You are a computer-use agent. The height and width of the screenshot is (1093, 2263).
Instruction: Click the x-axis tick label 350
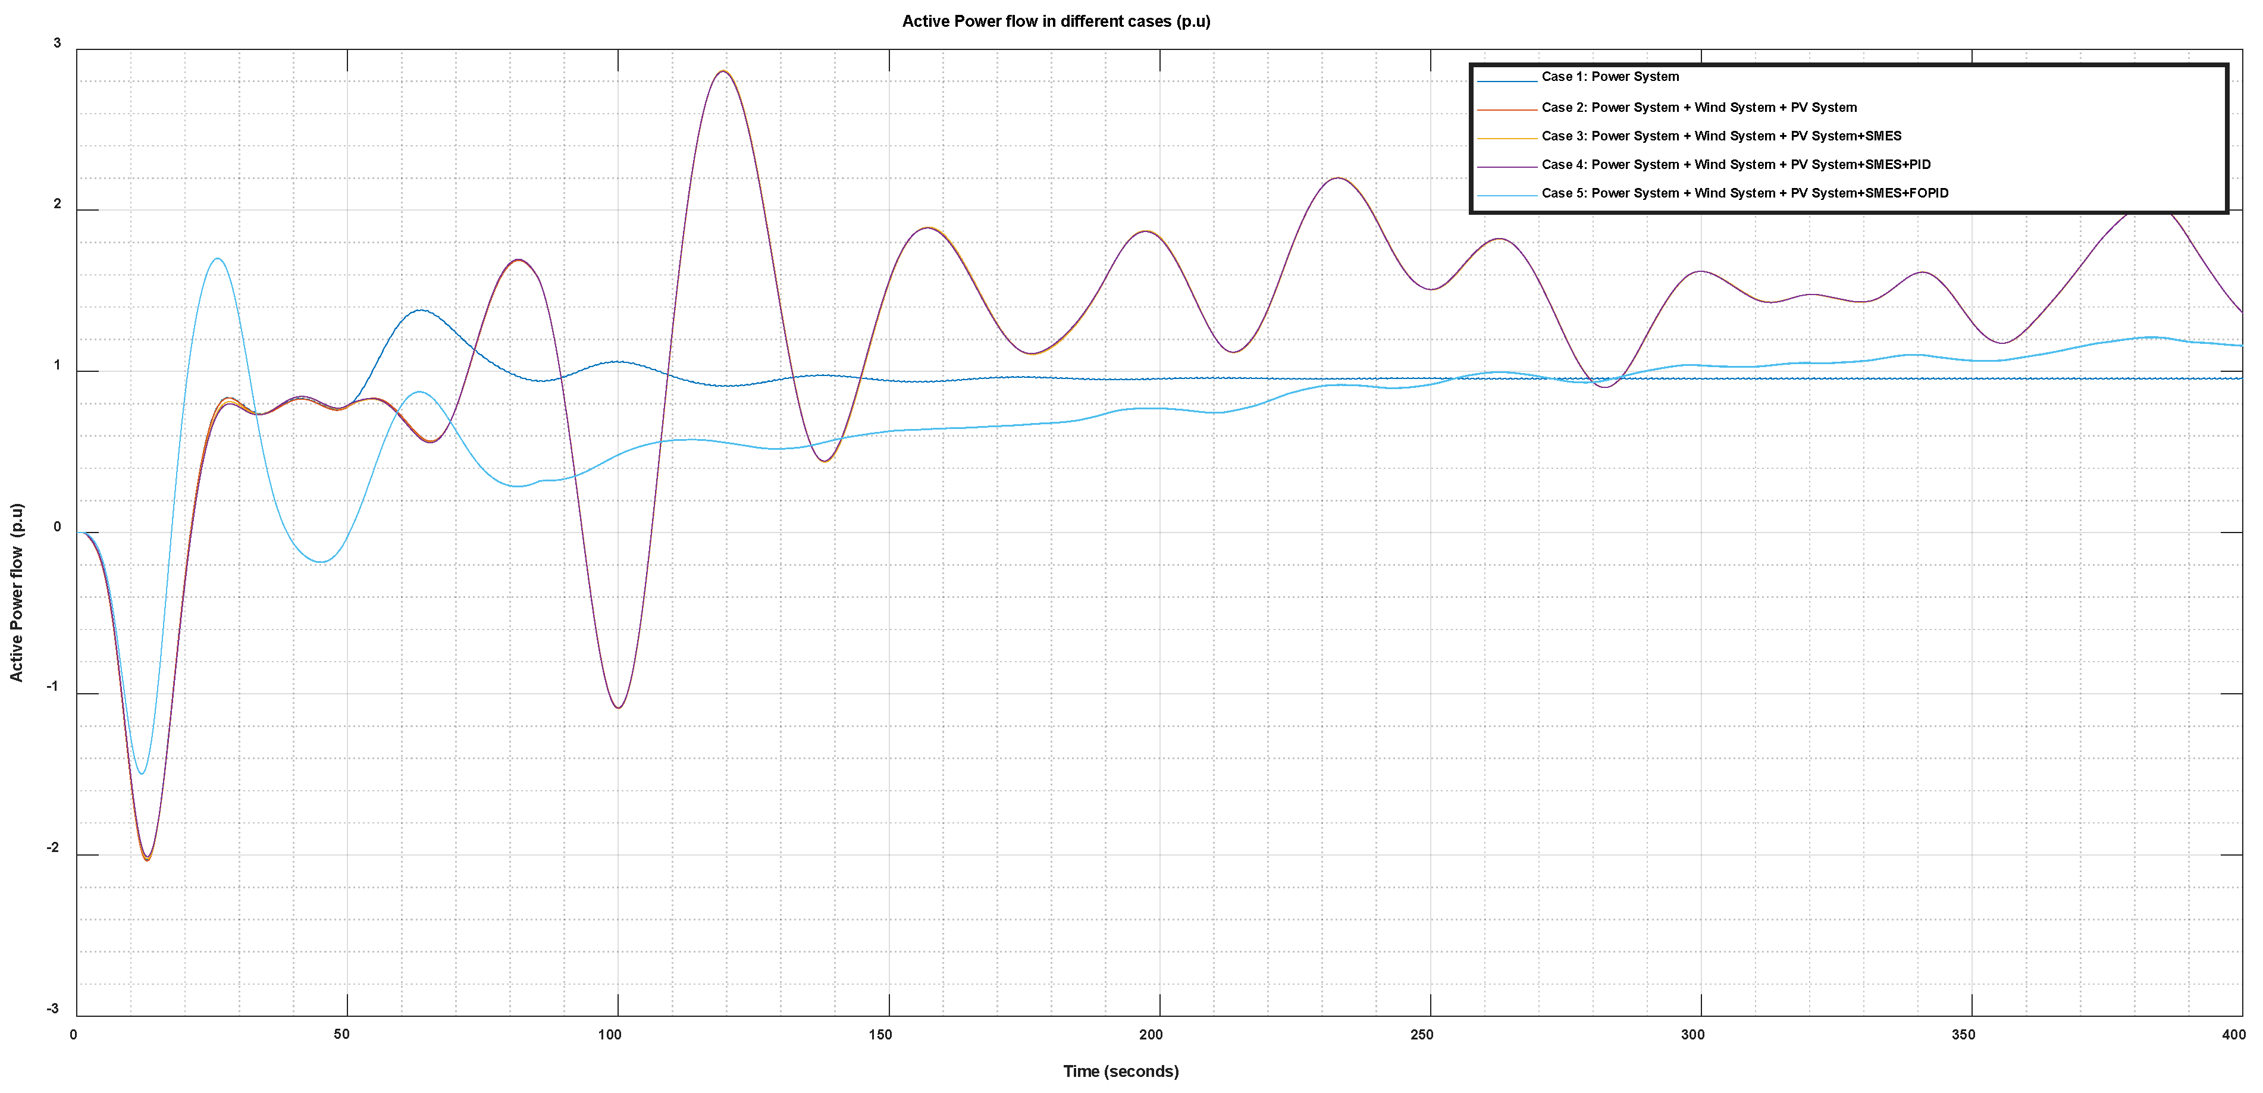click(x=1963, y=1034)
